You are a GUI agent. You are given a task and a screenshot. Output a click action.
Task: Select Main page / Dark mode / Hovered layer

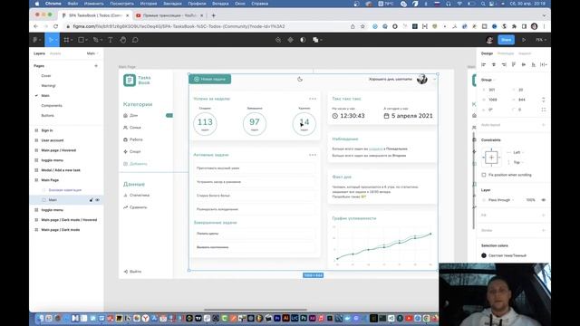[69, 220]
